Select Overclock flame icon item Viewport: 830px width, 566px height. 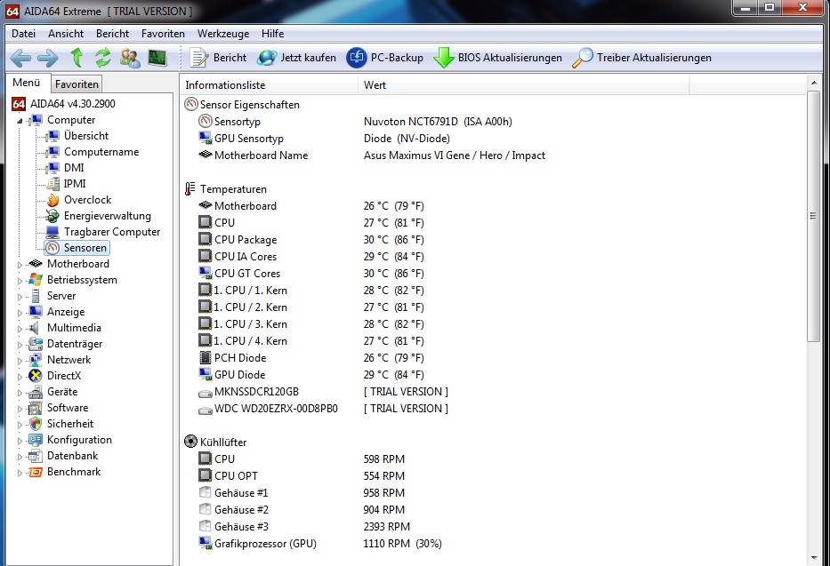[53, 200]
